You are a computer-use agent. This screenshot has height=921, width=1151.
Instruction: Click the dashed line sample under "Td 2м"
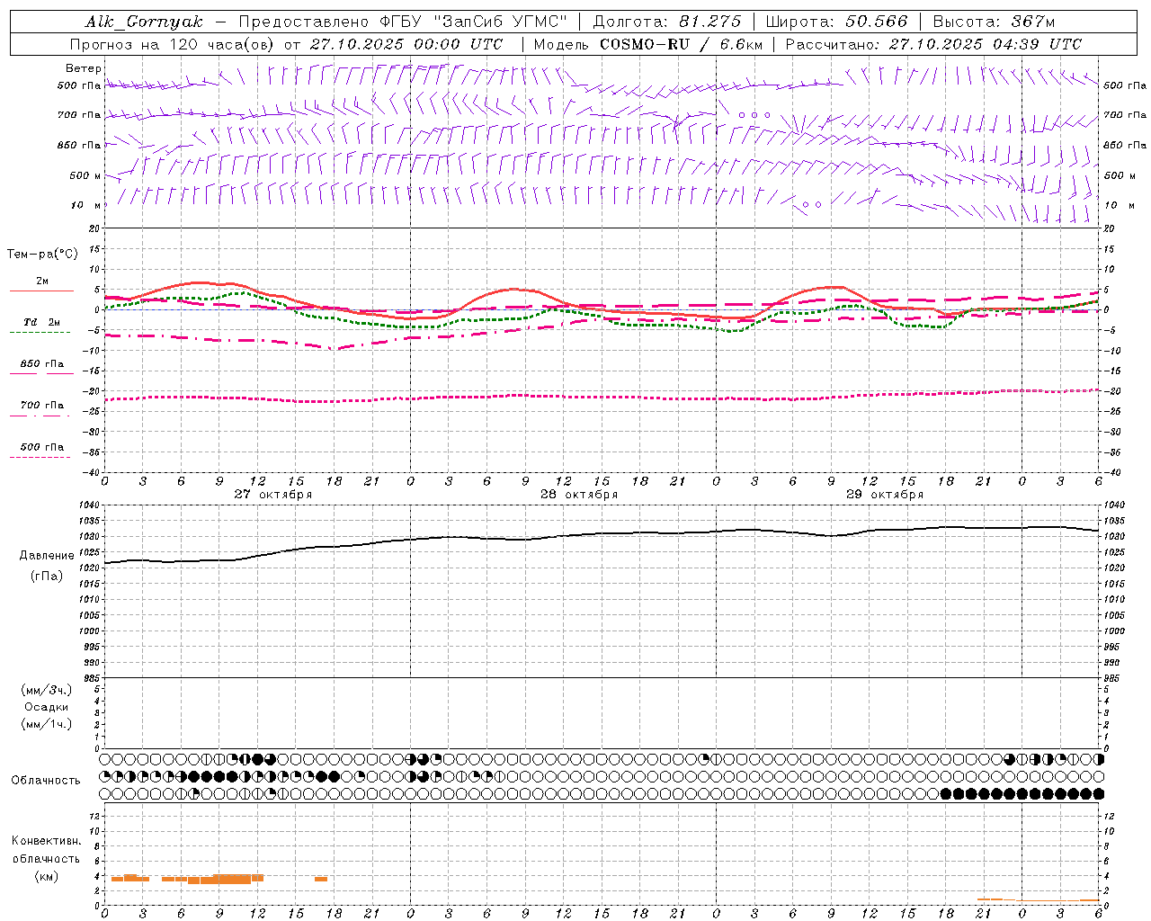click(x=40, y=333)
